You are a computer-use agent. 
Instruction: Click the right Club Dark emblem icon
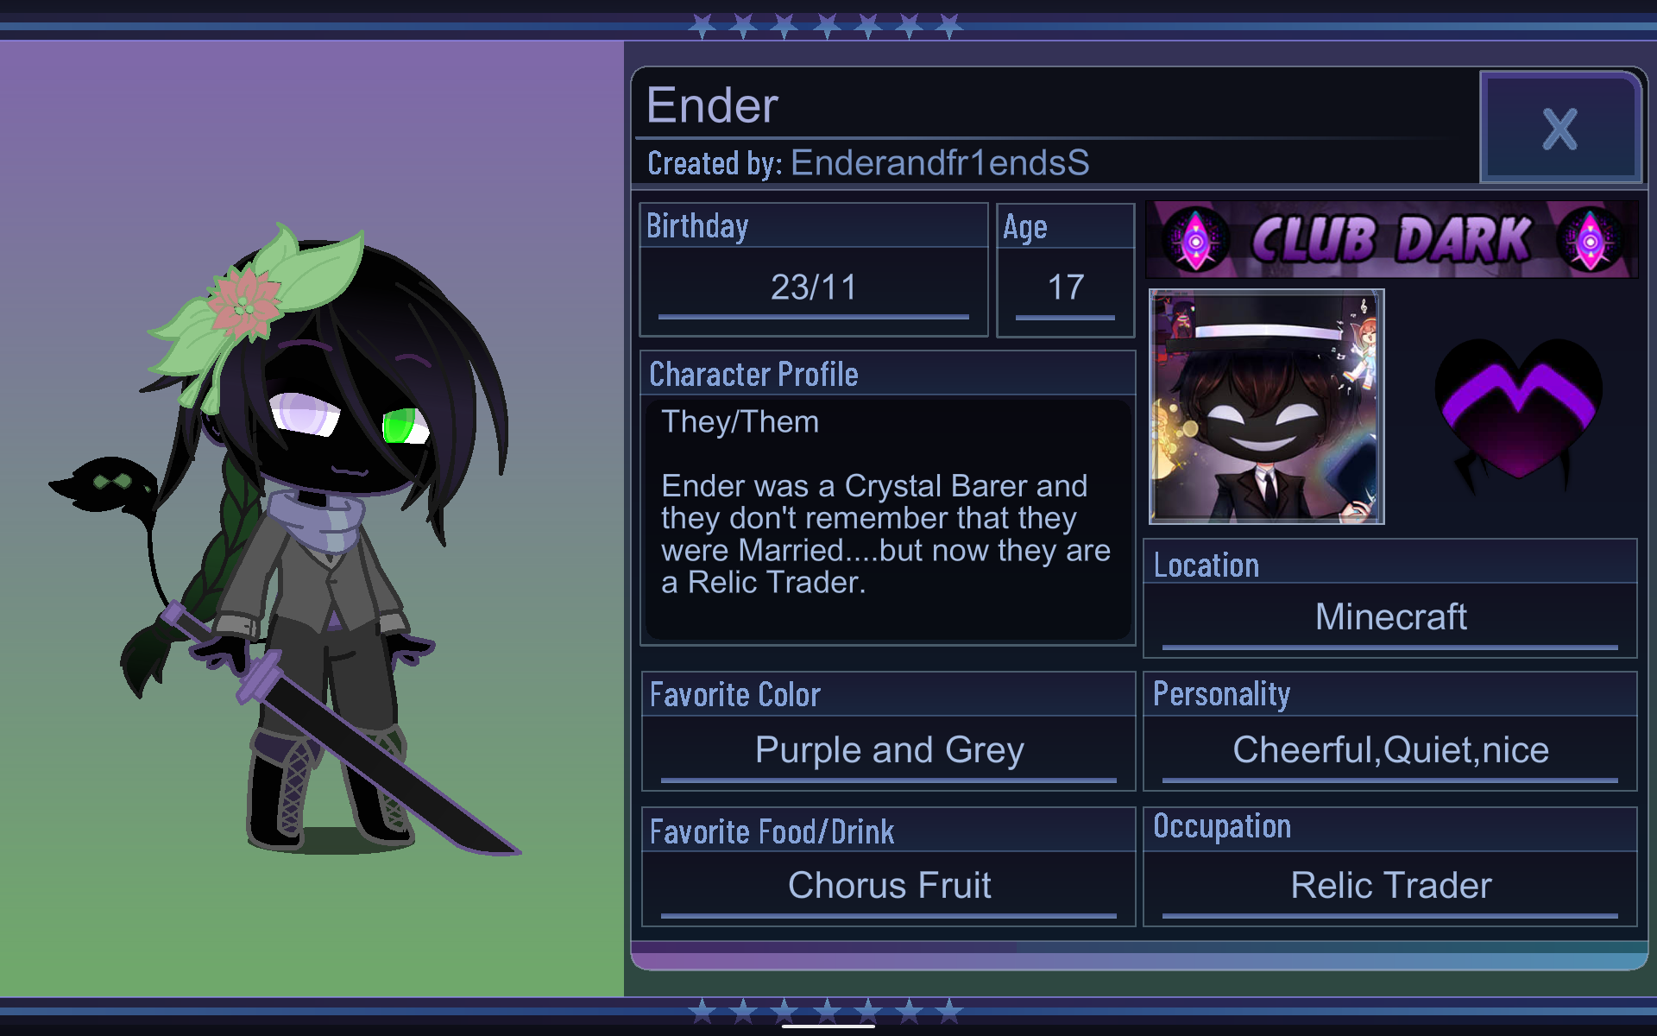pyautogui.click(x=1591, y=240)
